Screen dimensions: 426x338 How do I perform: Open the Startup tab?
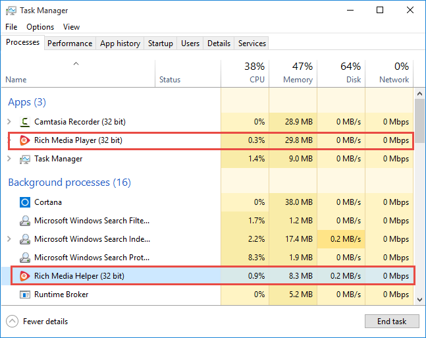click(161, 43)
